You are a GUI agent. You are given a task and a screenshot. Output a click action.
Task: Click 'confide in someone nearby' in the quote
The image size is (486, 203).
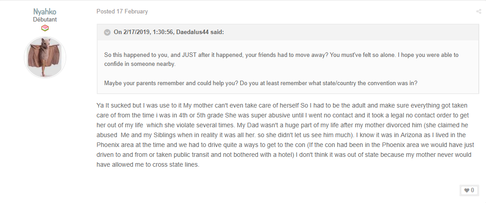[140, 65]
